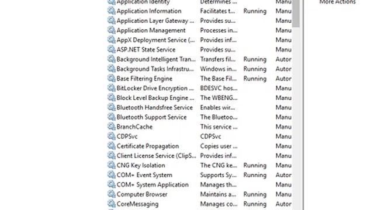Select Bluetooth Handsfree Service name
Screen dimensions: 374x210
pos(154,107)
